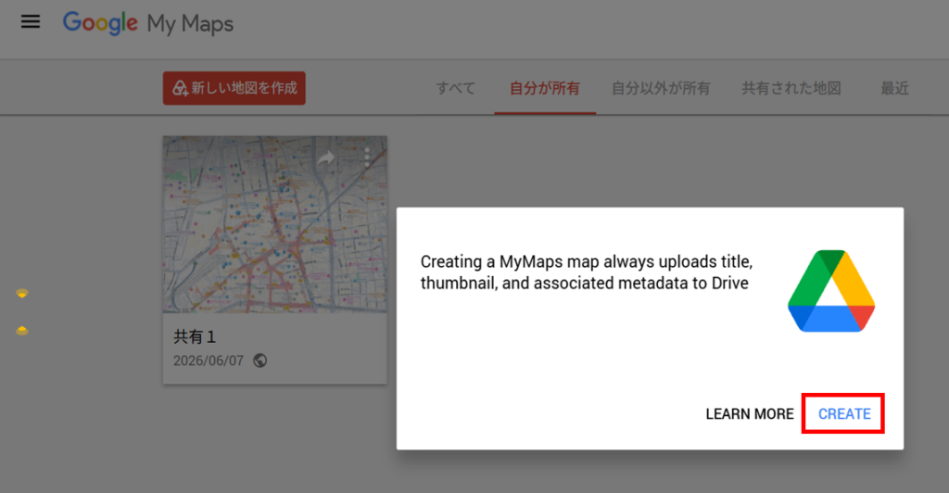Click 新しい地図を作成 button
Image resolution: width=949 pixels, height=493 pixels.
click(x=234, y=88)
